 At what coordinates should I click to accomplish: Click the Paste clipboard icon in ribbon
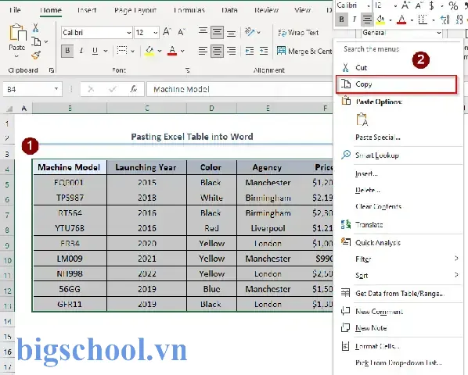[x=17, y=32]
